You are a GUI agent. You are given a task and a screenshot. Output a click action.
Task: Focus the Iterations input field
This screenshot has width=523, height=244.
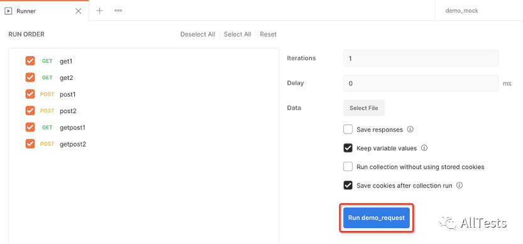[421, 58]
